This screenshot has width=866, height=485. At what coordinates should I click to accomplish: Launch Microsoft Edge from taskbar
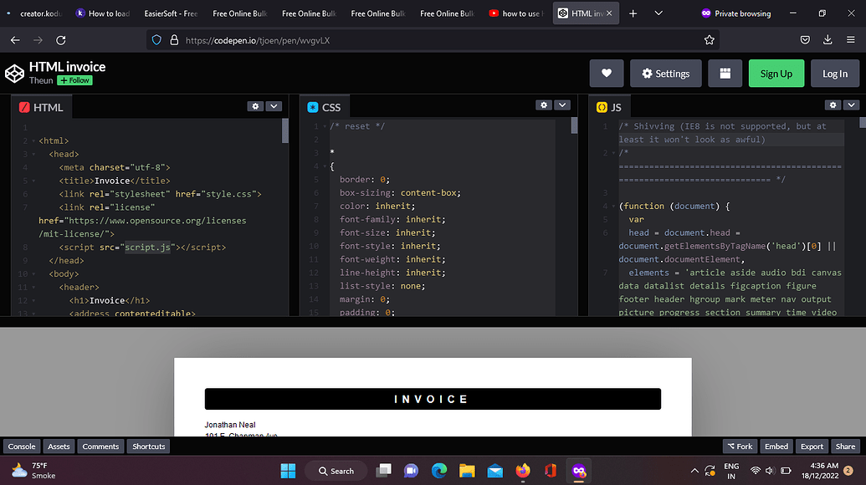point(439,472)
